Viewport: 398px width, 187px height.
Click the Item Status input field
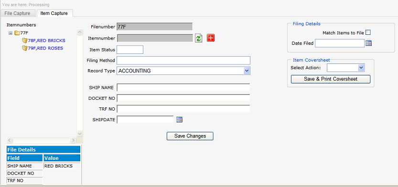130,50
